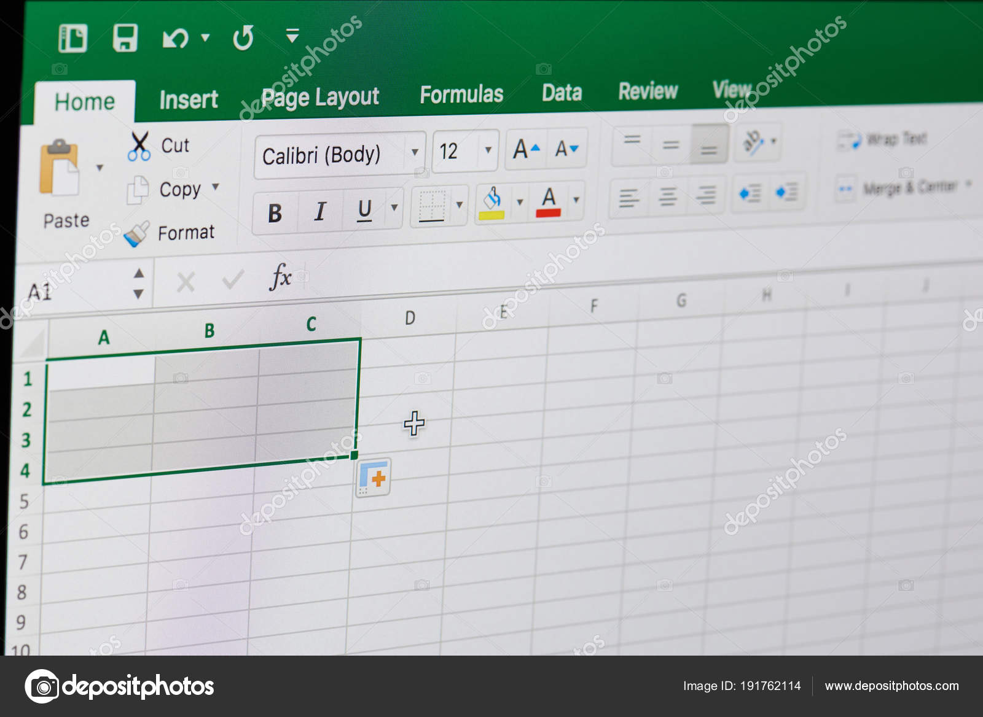Viewport: 983px width, 717px height.
Task: Select row 5 header
Action: (x=25, y=502)
